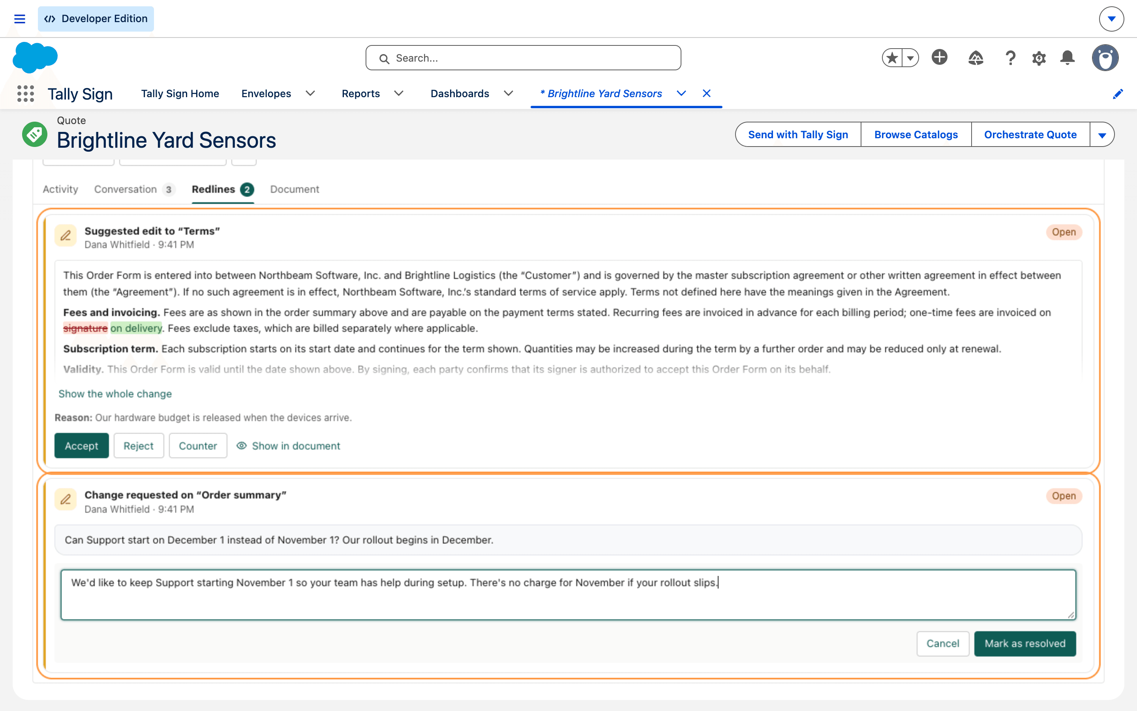Open more actions dropdown beside Orchestrate Quote

(1102, 135)
